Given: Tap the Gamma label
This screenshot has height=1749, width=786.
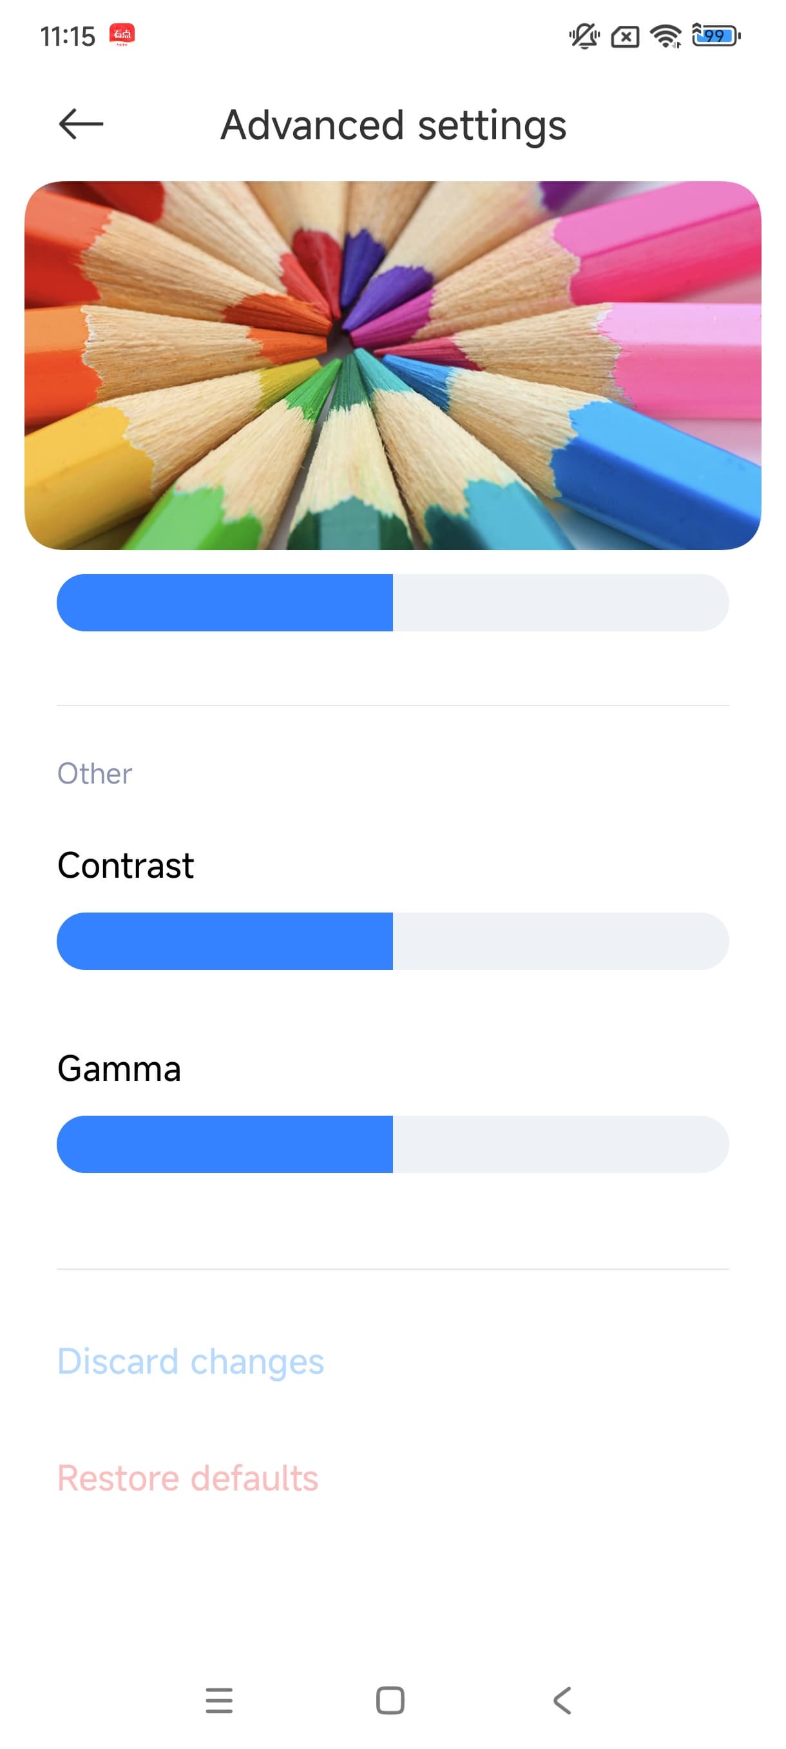Looking at the screenshot, I should [119, 1069].
